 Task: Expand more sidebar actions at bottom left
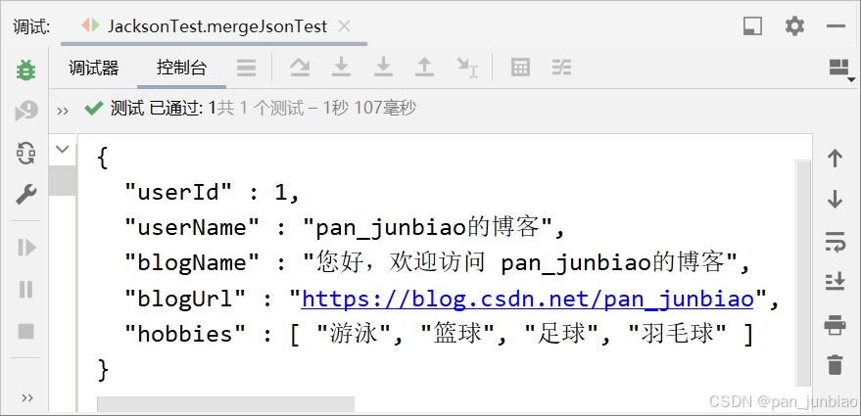tap(26, 397)
